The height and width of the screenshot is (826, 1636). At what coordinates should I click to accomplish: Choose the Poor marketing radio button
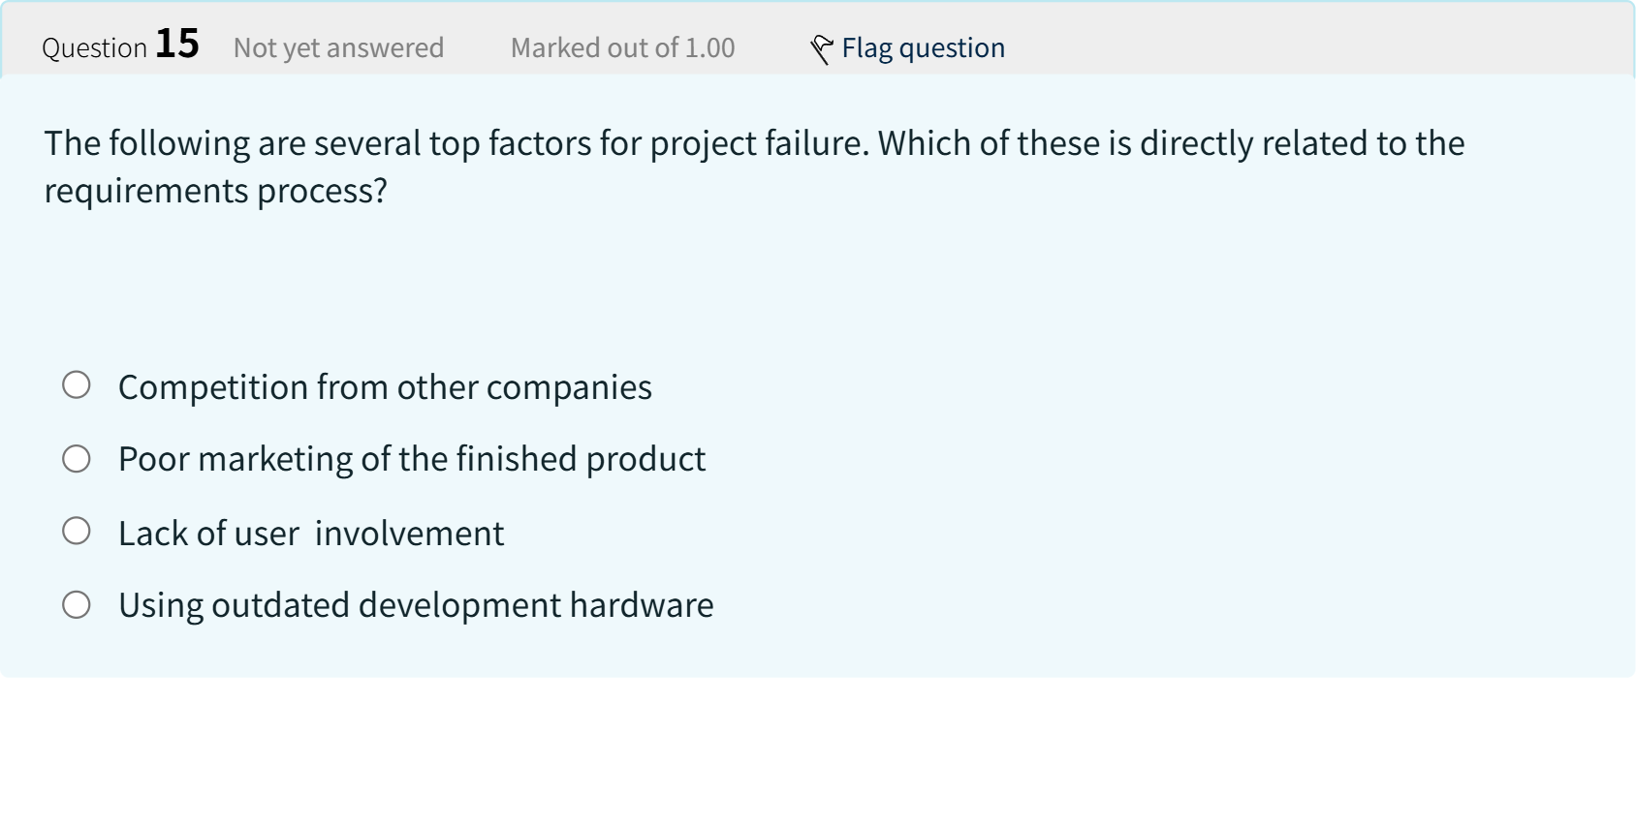(77, 458)
